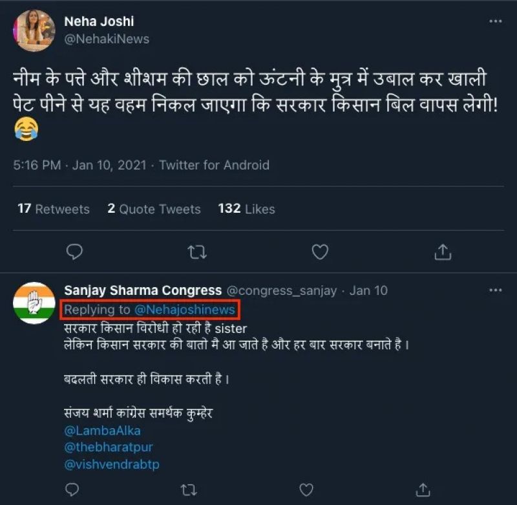Screen dimensions: 517x505
Task: Share Sanjay Sharma's reply via share icon
Action: click(x=426, y=489)
